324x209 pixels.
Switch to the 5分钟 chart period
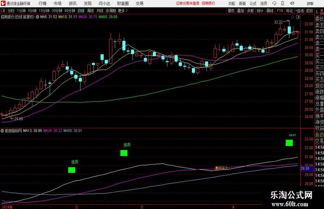coord(32,11)
